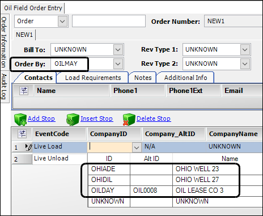
Task: Expand the Order By dropdown arrow
Action: click(x=118, y=64)
